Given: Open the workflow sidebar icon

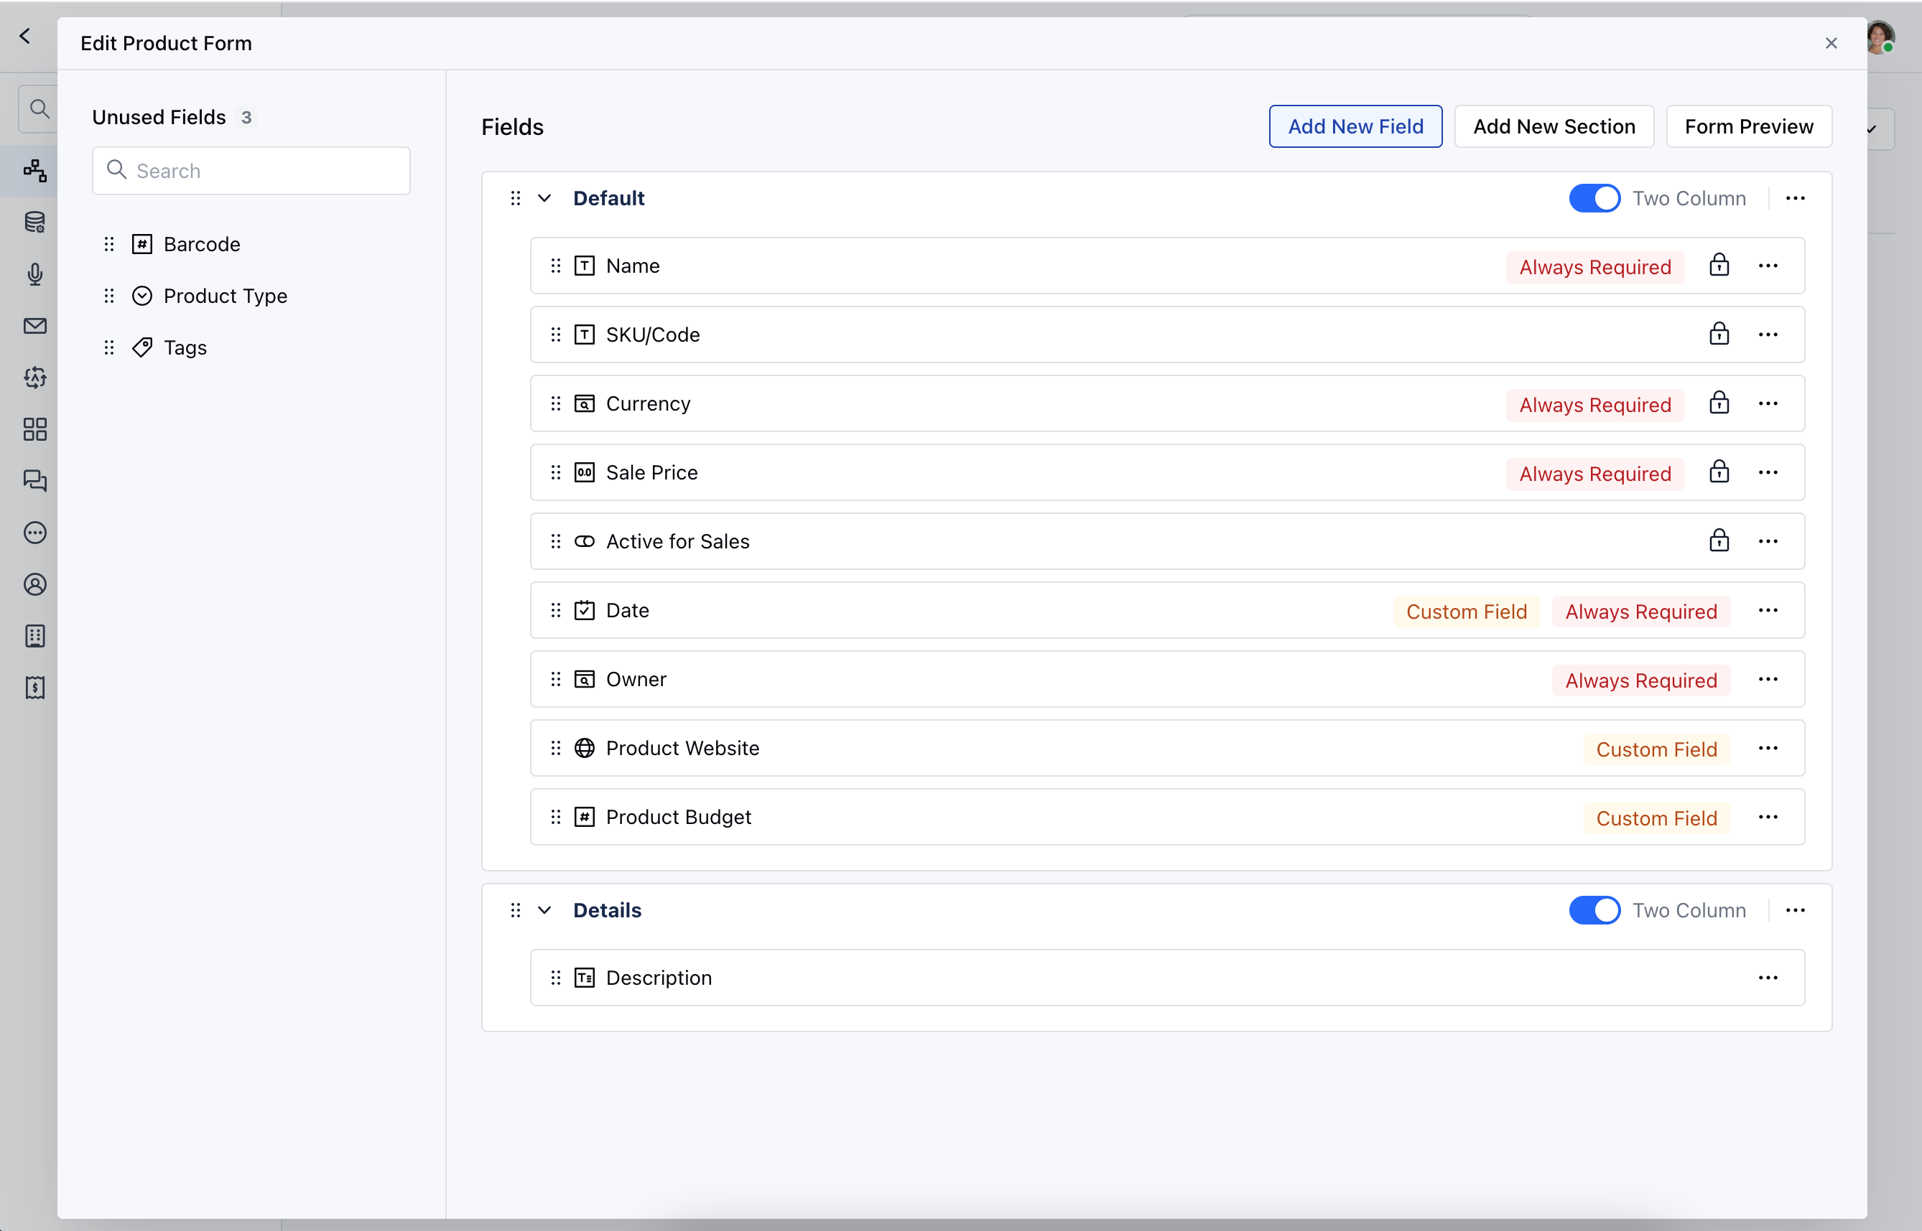Looking at the screenshot, I should (35, 170).
